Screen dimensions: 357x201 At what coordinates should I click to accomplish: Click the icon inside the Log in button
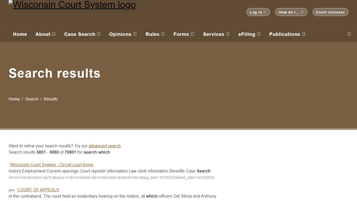pos(265,12)
